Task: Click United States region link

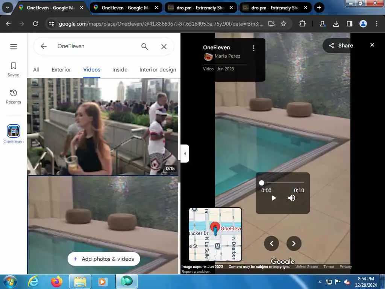Action: coord(306,267)
